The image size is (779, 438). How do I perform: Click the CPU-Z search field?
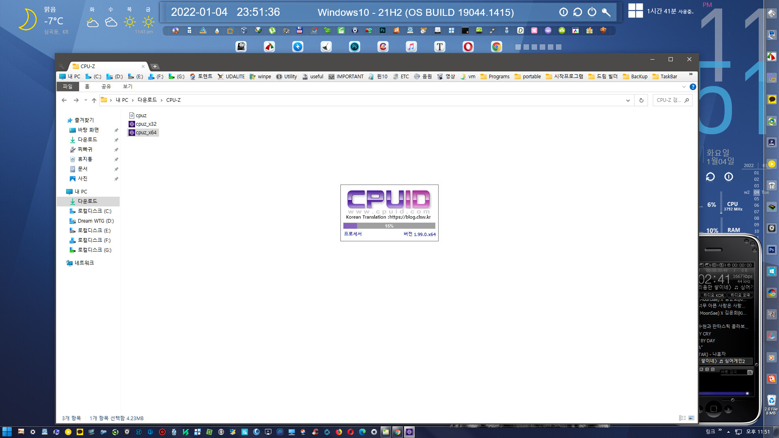click(x=672, y=100)
